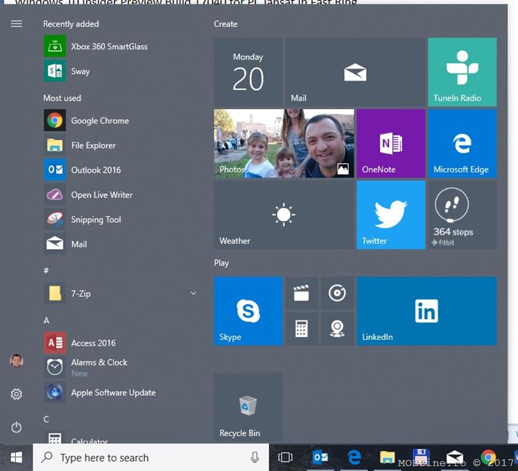Open the Calculator small tile
The image size is (518, 471).
pyautogui.click(x=302, y=329)
